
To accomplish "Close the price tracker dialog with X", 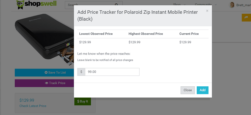I will pyautogui.click(x=207, y=11).
